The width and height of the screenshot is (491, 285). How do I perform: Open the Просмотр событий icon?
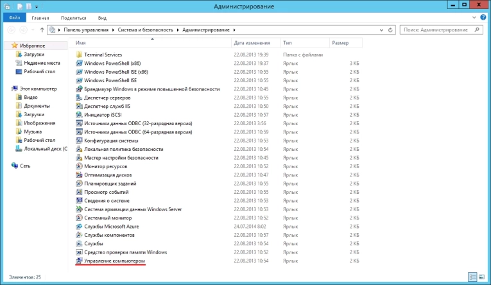coord(80,192)
